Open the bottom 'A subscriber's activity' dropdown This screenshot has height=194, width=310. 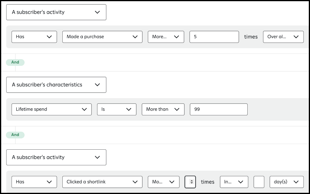[56, 157]
